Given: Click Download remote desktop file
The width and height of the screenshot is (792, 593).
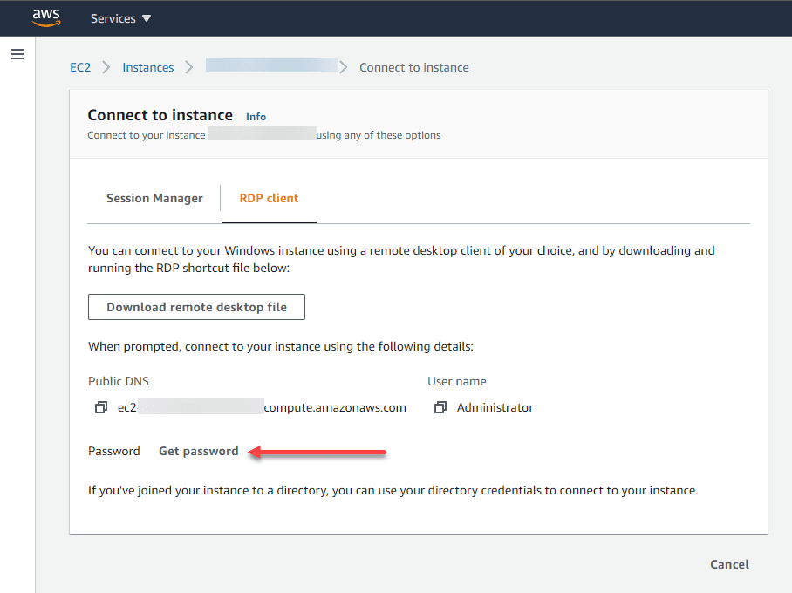Looking at the screenshot, I should pyautogui.click(x=196, y=307).
